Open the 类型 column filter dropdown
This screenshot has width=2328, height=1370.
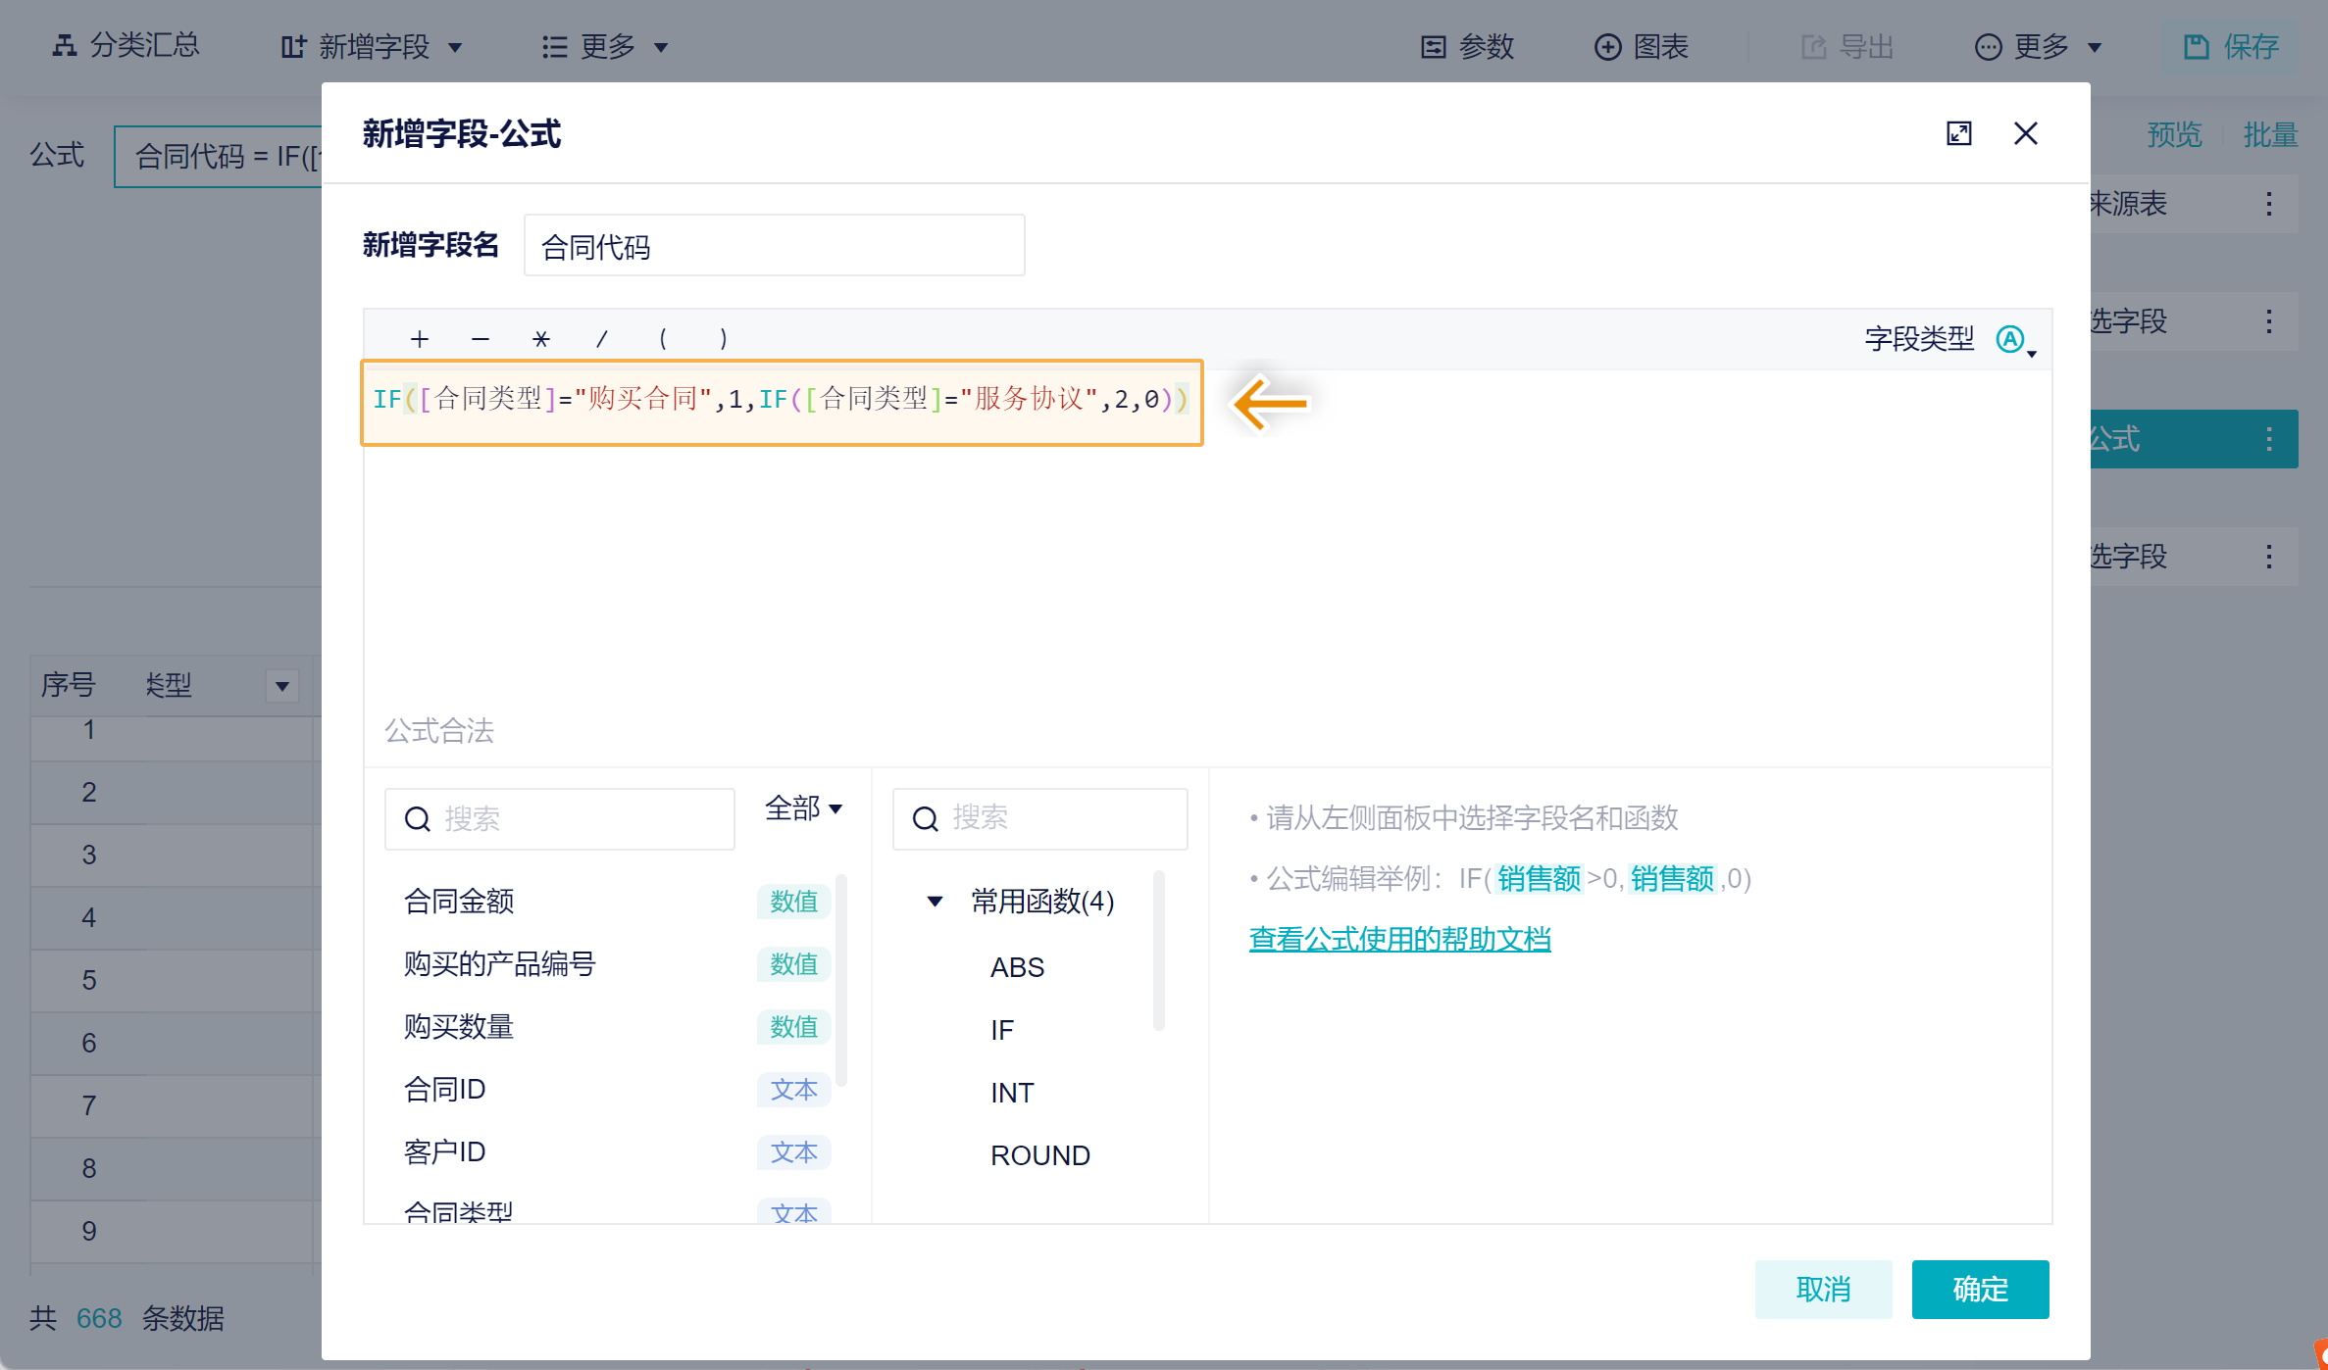281,686
